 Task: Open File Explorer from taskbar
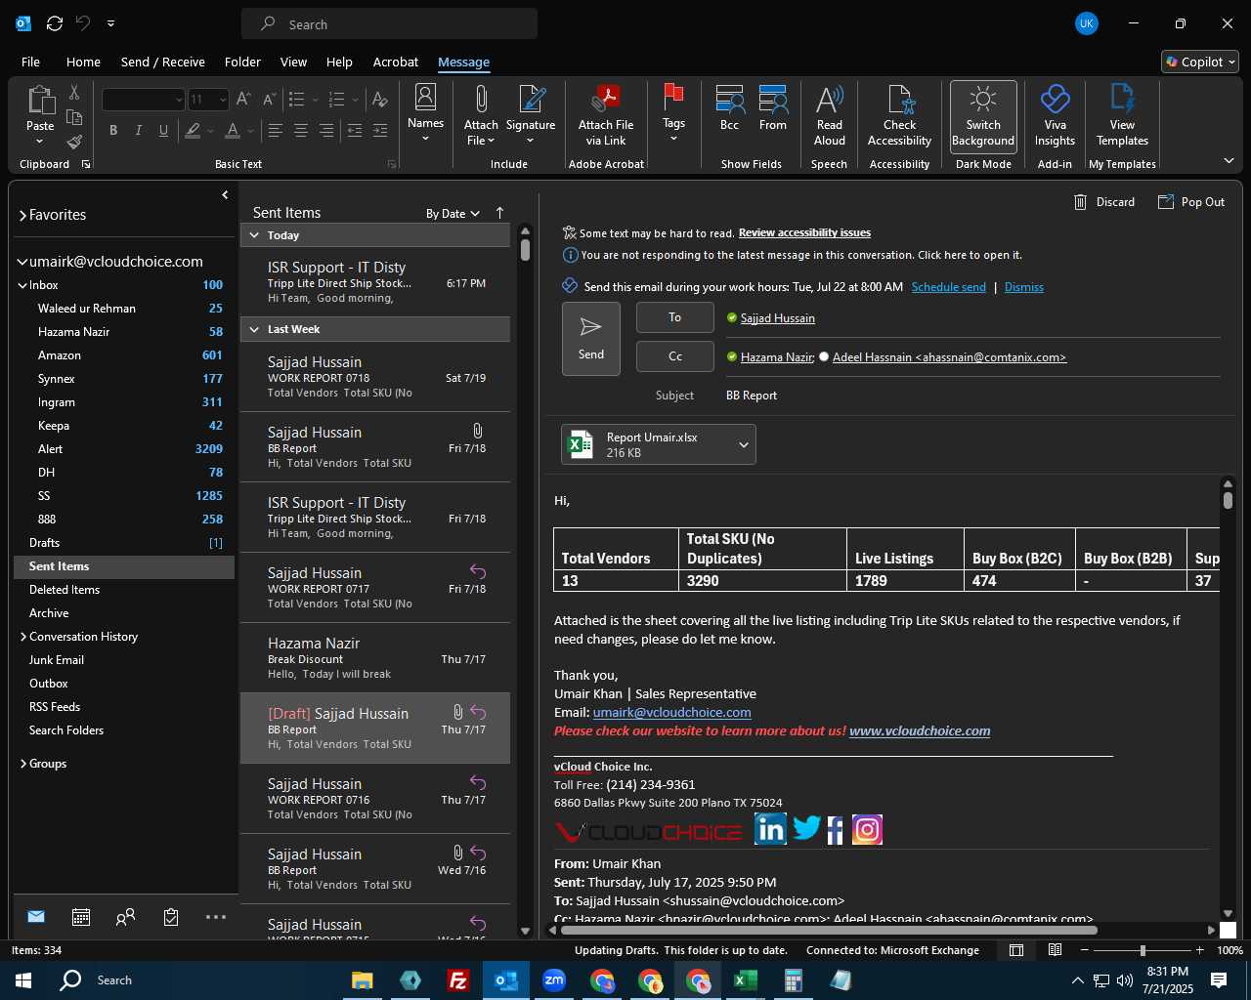point(363,980)
